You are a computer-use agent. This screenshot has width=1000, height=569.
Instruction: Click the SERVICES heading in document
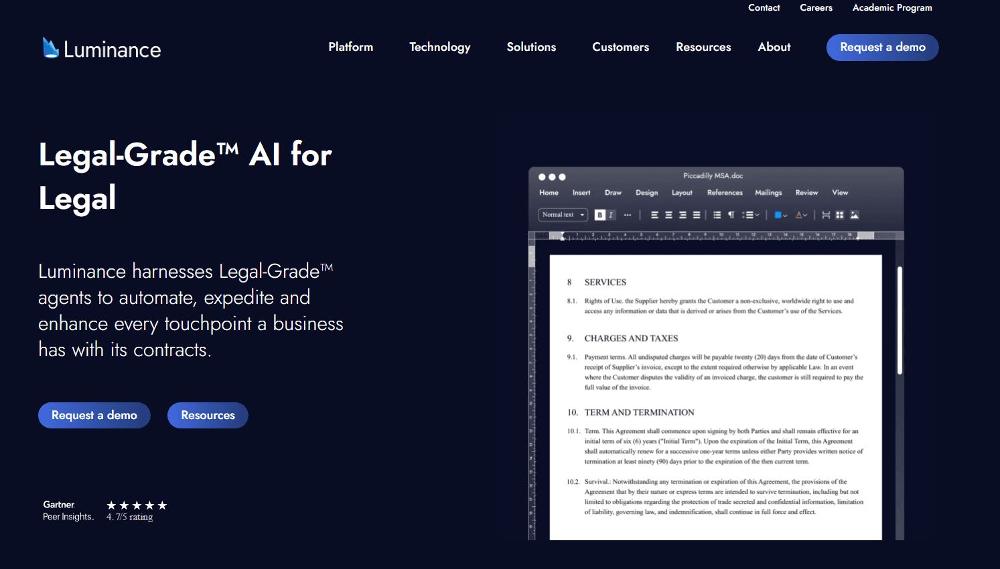(x=605, y=282)
